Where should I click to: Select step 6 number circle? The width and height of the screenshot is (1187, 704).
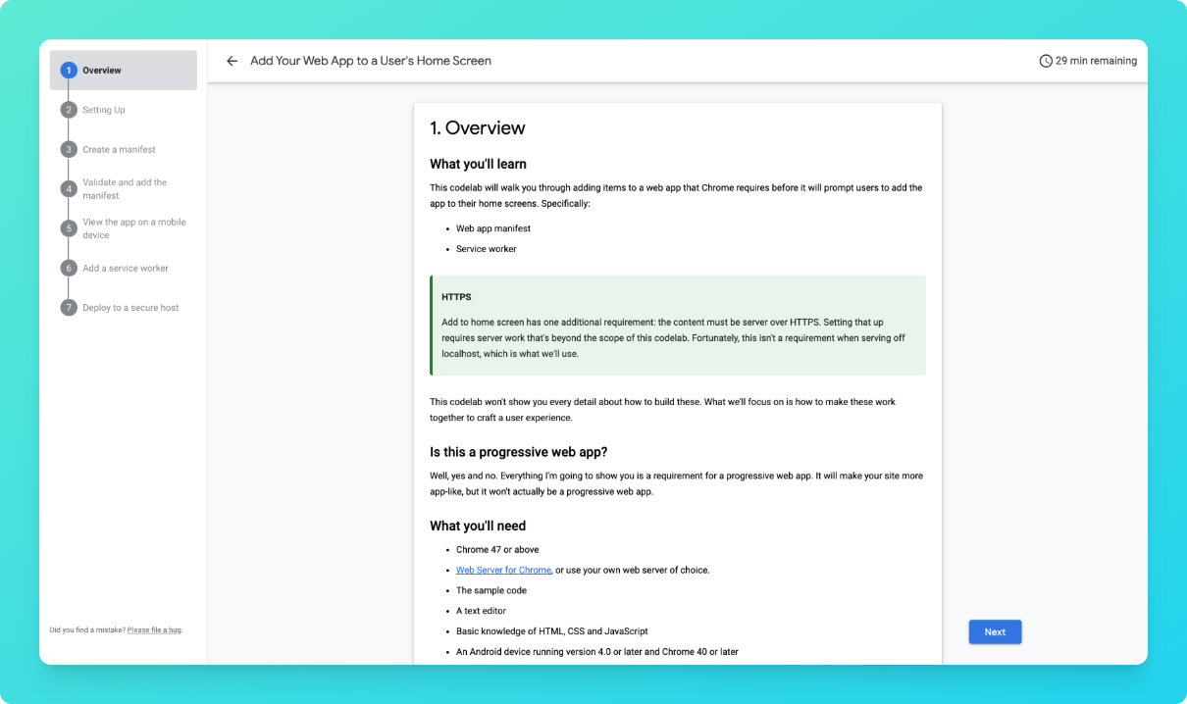69,268
